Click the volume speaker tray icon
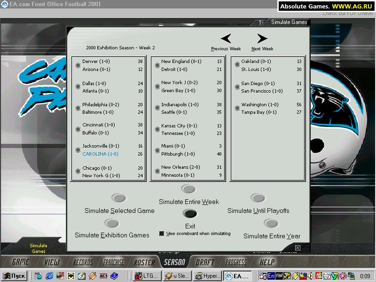Viewport: 376px width, 282px height. [310, 276]
